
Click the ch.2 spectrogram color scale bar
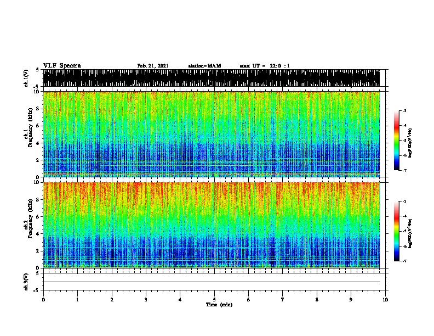397,231
